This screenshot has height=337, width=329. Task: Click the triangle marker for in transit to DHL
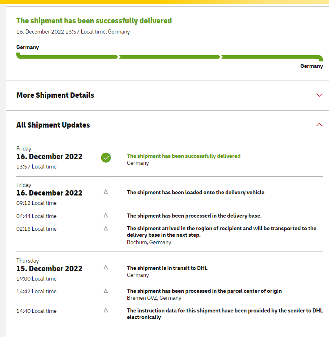coord(106,267)
